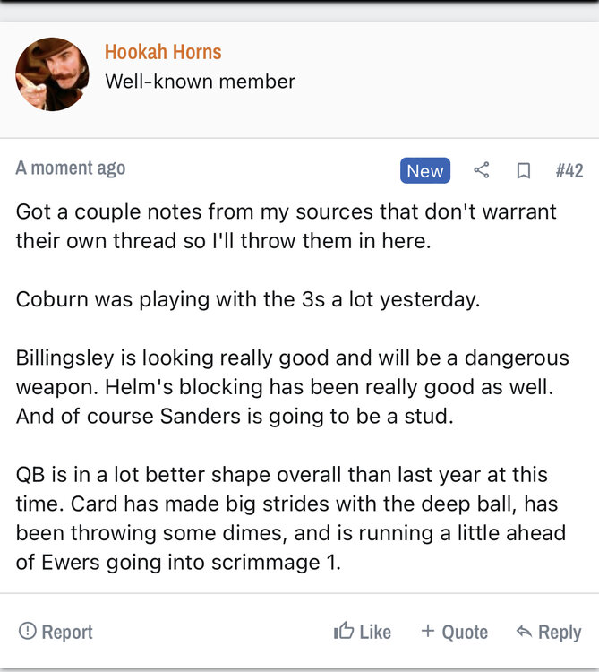599x672 pixels.
Task: Open the Hookah Horns username profile link
Action: pyautogui.click(x=163, y=52)
